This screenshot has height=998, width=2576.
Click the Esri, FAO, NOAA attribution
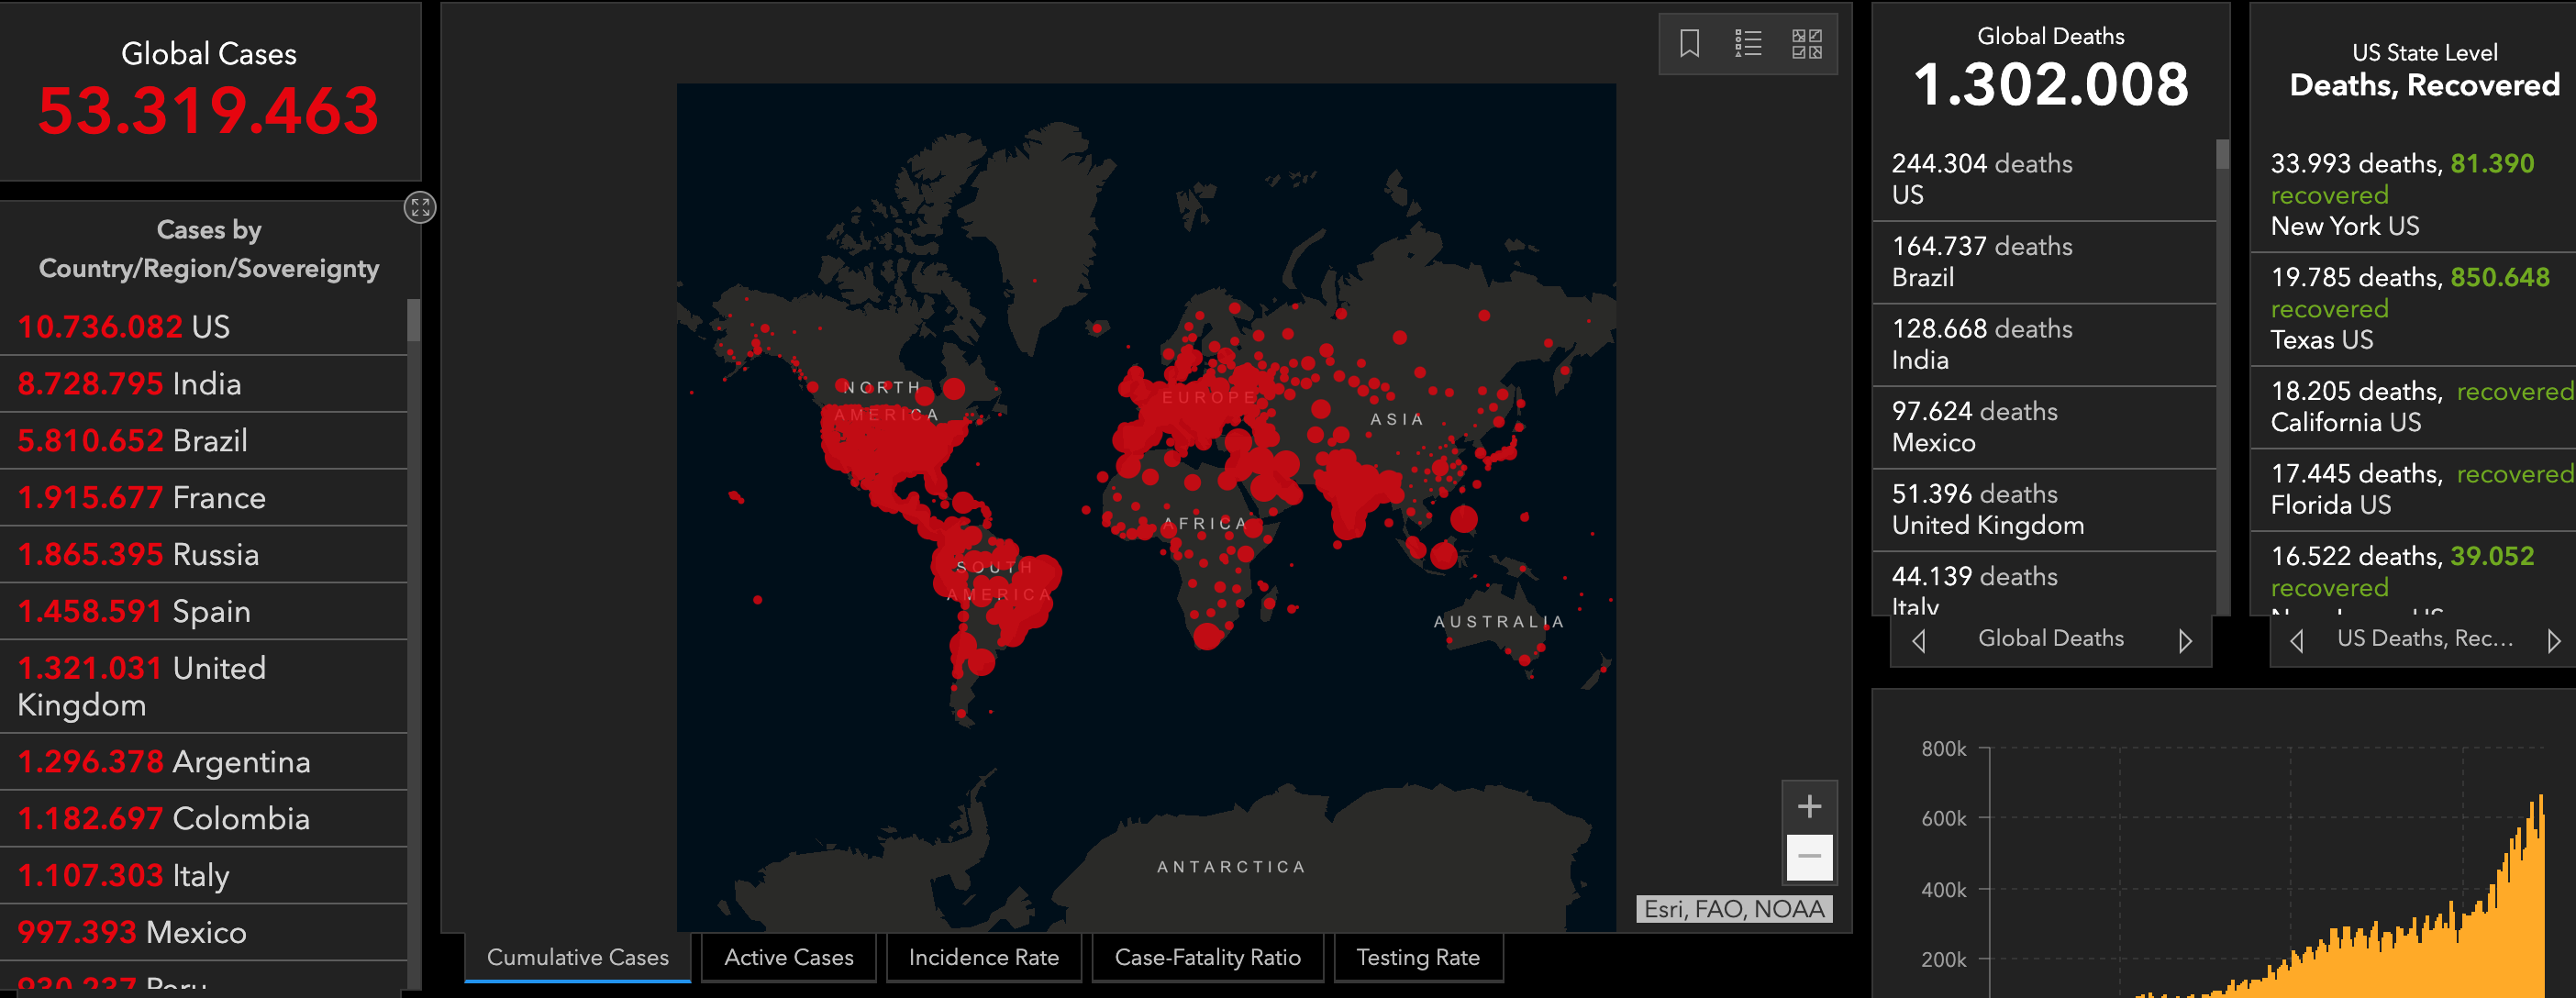point(1734,909)
